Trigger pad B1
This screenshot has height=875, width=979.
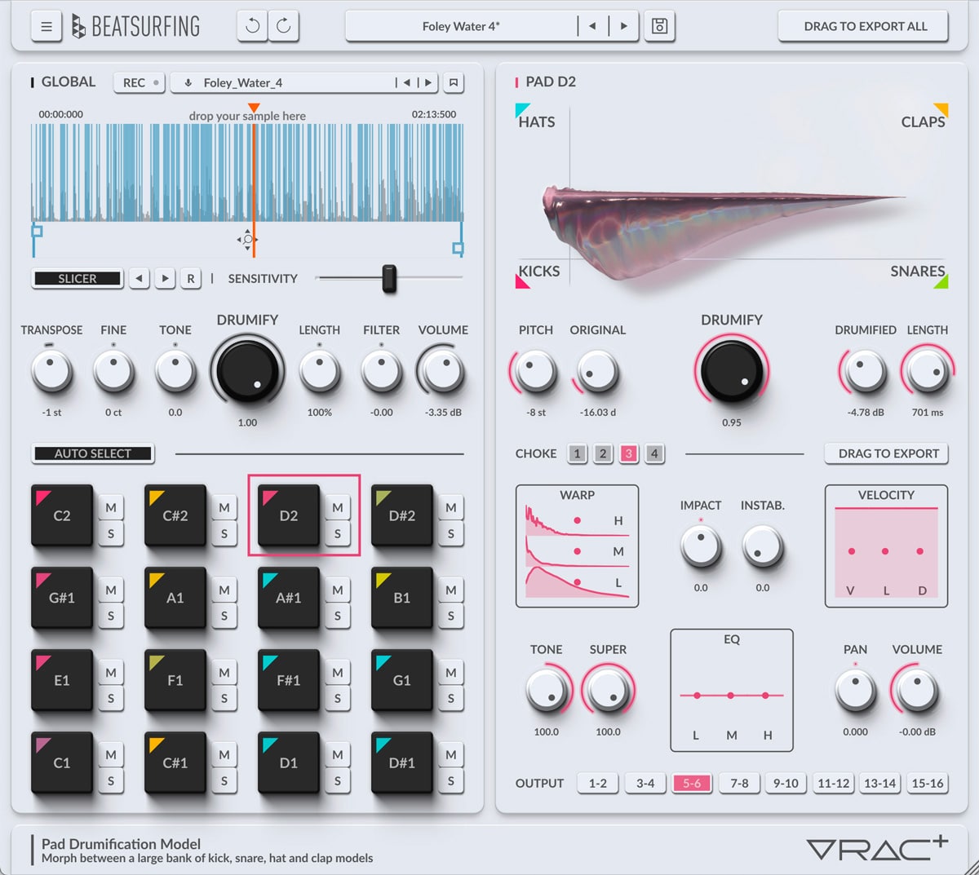click(402, 598)
